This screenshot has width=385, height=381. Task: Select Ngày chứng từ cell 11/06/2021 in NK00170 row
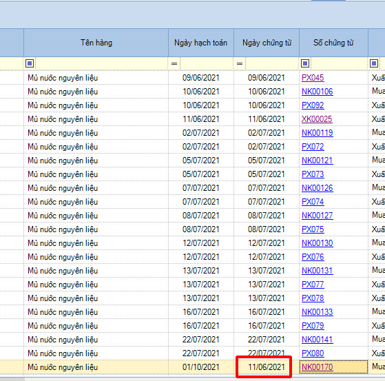pos(267,367)
